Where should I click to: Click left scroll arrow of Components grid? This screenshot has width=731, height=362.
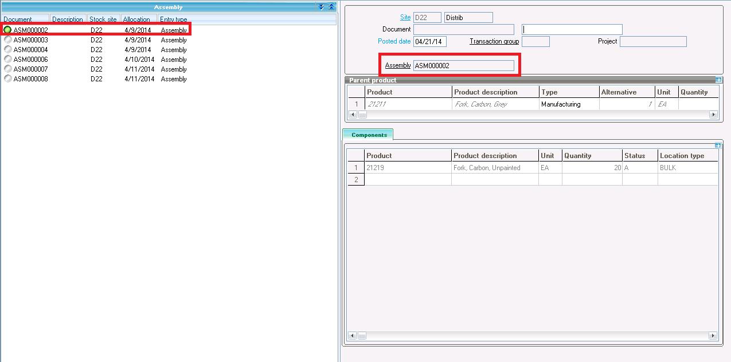pos(353,336)
